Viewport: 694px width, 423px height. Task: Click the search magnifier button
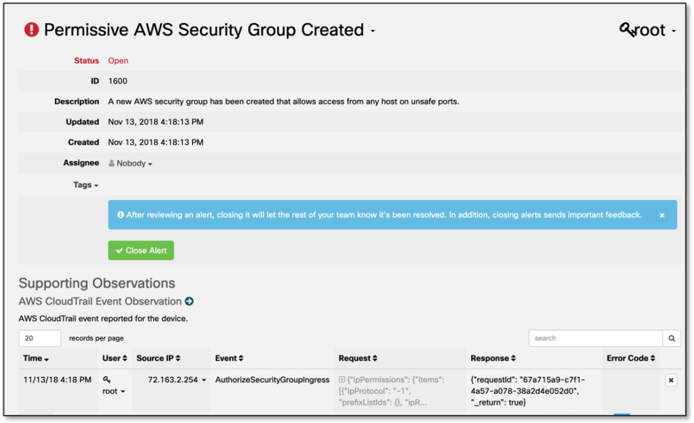672,338
